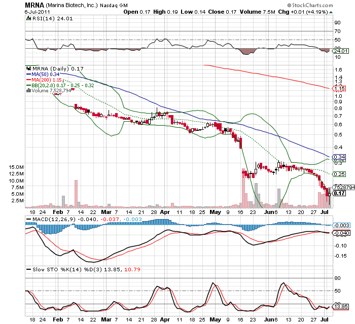Click the red MA(200) legend line marker
The height and width of the screenshot is (324, 355).
28,80
